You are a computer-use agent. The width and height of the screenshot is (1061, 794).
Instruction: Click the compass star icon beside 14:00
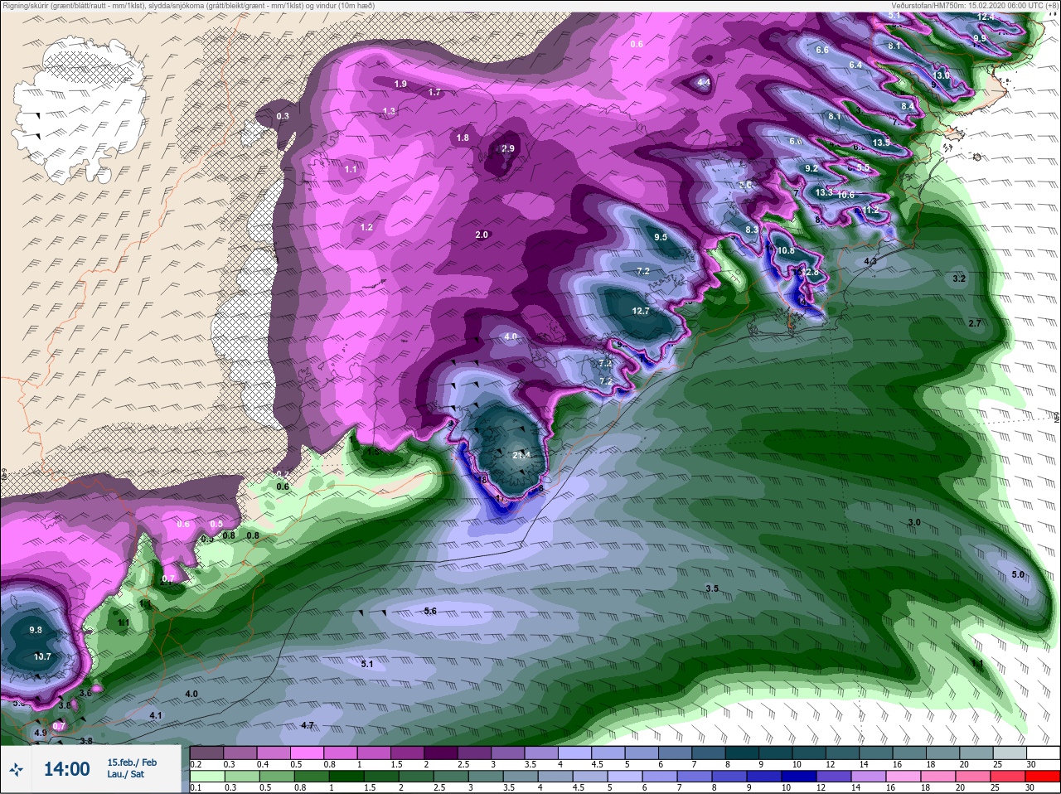[16, 770]
